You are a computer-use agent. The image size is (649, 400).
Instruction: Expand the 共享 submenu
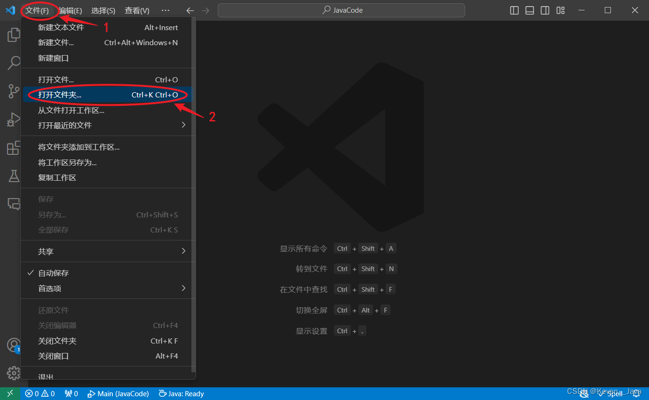[x=108, y=251]
